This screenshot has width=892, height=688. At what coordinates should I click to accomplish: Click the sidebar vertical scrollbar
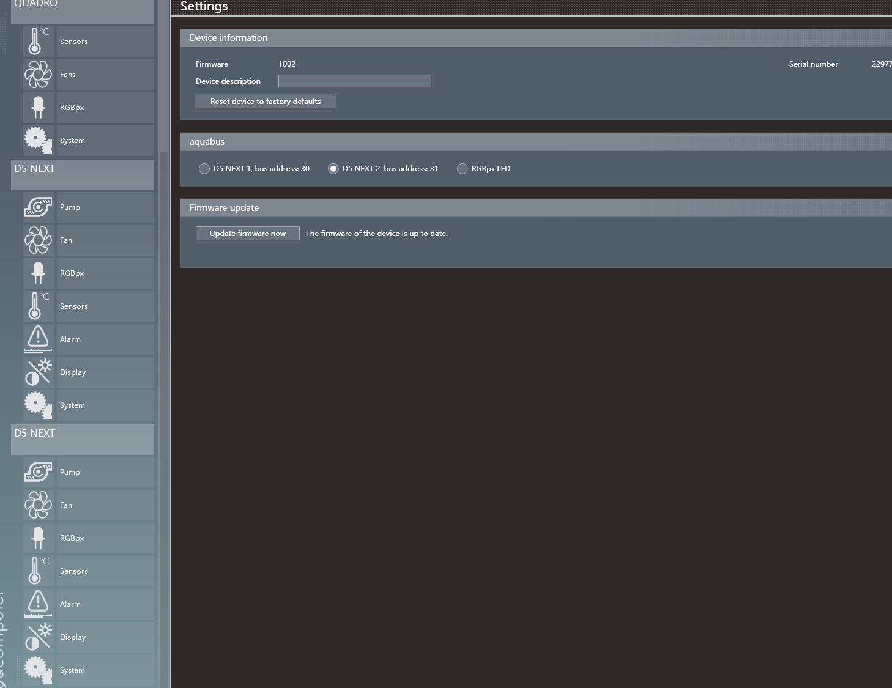pos(163,367)
